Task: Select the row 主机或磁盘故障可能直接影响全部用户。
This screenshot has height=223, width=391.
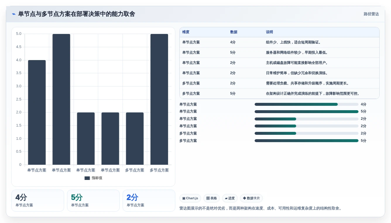Action: (279, 63)
